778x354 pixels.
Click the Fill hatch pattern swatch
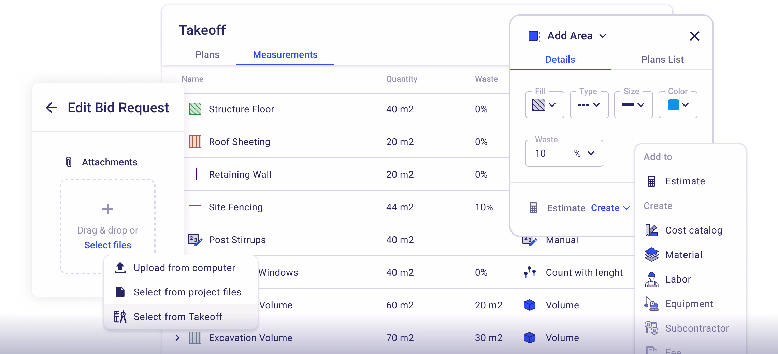(x=539, y=104)
